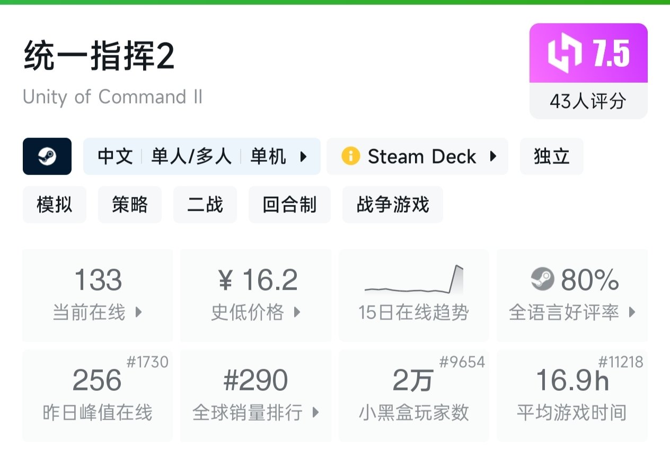Expand the 中文 单人/多人 单机 arrow
Viewport: 670px width, 455px height.
click(x=304, y=156)
